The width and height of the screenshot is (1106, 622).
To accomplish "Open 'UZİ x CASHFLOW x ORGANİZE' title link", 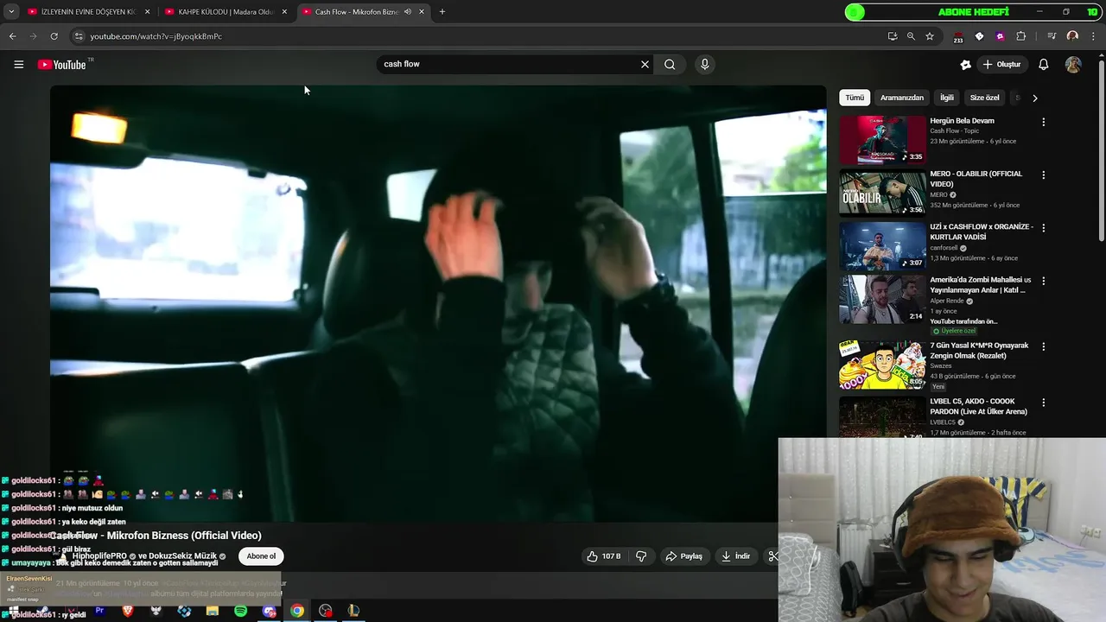I will coord(981,232).
